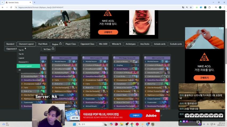Show next shoe in ad carousel
The image size is (227, 127).
point(156,22)
